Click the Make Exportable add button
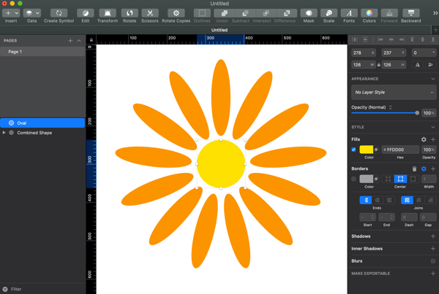 pos(433,274)
